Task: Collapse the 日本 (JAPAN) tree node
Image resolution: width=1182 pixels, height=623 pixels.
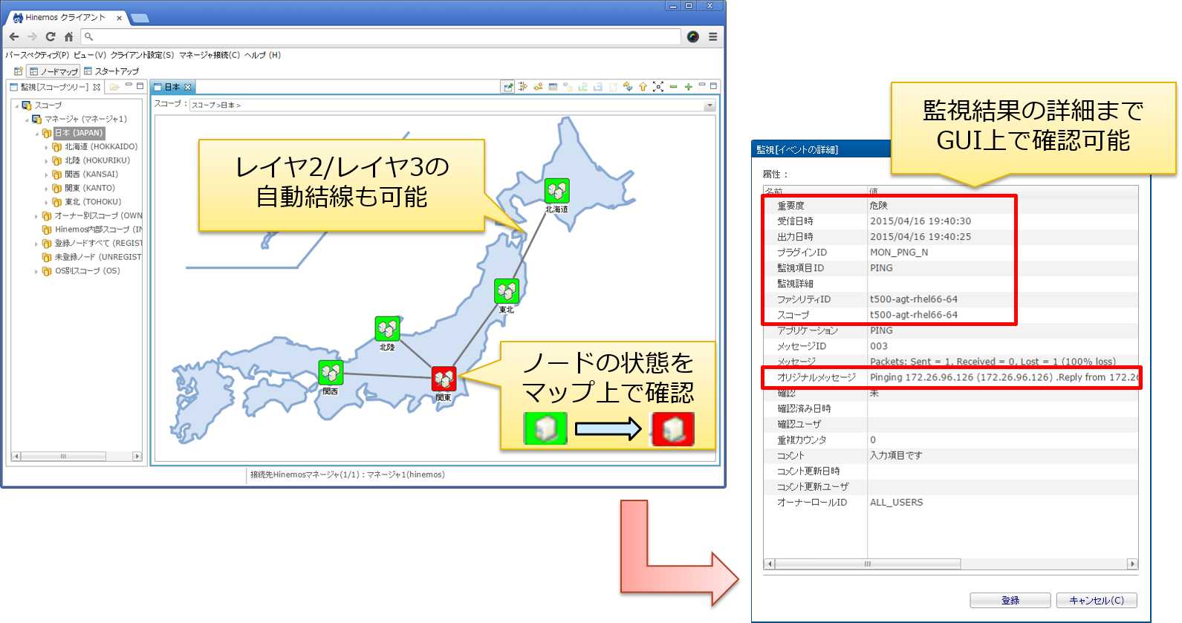Action: (37, 133)
